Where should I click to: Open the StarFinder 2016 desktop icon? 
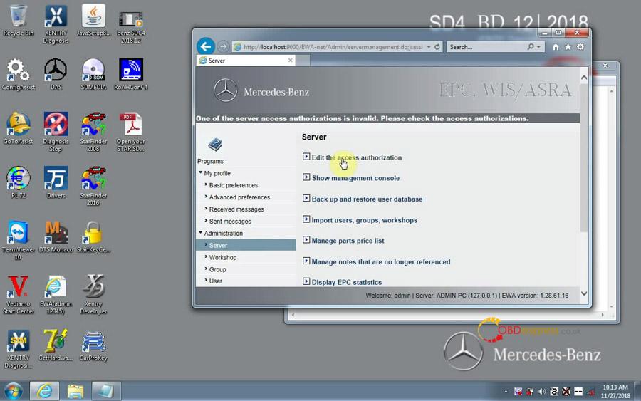pos(93,185)
